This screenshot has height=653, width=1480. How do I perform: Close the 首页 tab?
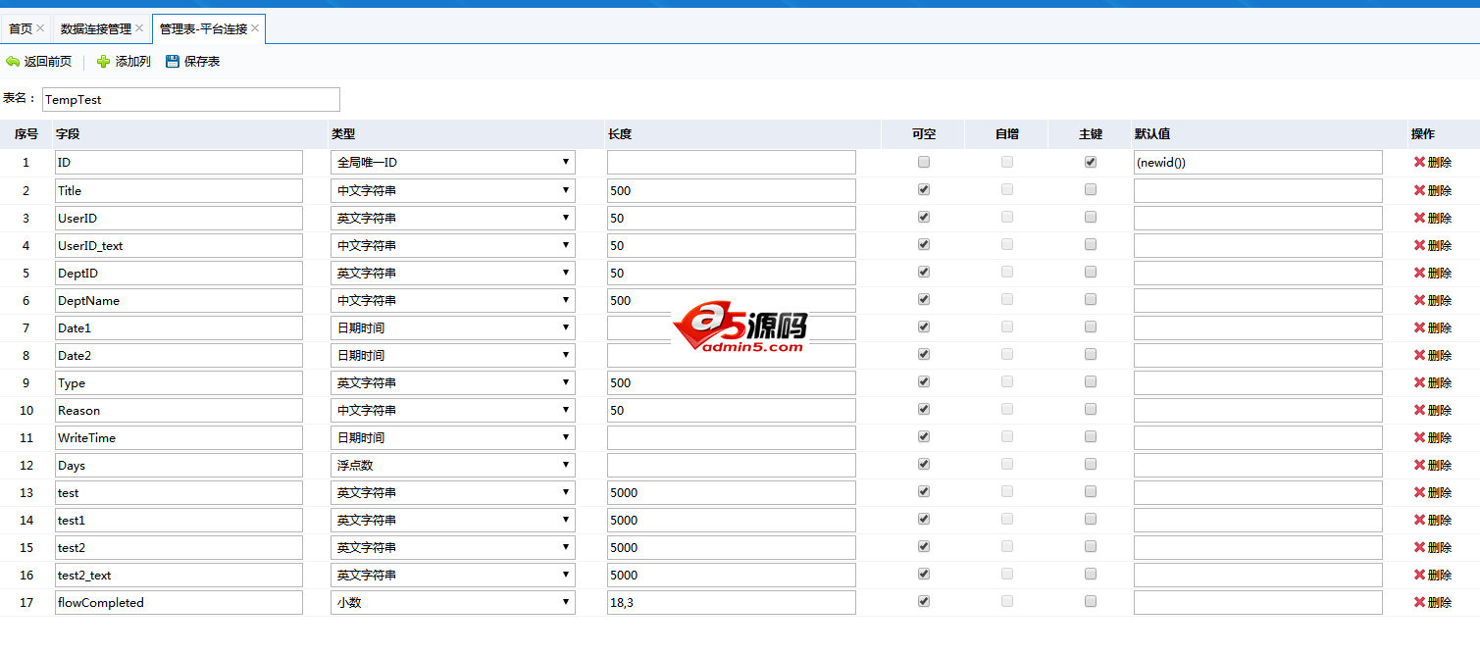[x=40, y=28]
